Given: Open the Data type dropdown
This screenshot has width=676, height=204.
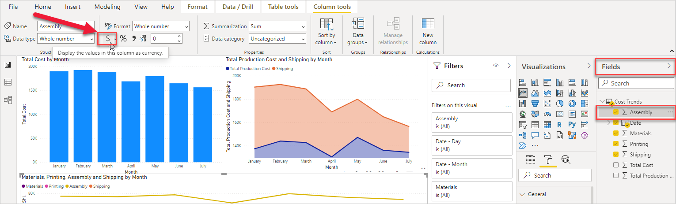Looking at the screenshot, I should (66, 39).
